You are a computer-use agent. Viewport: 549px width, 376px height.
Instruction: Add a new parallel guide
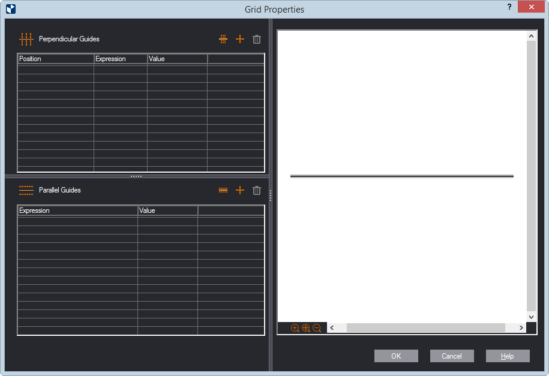(x=240, y=190)
